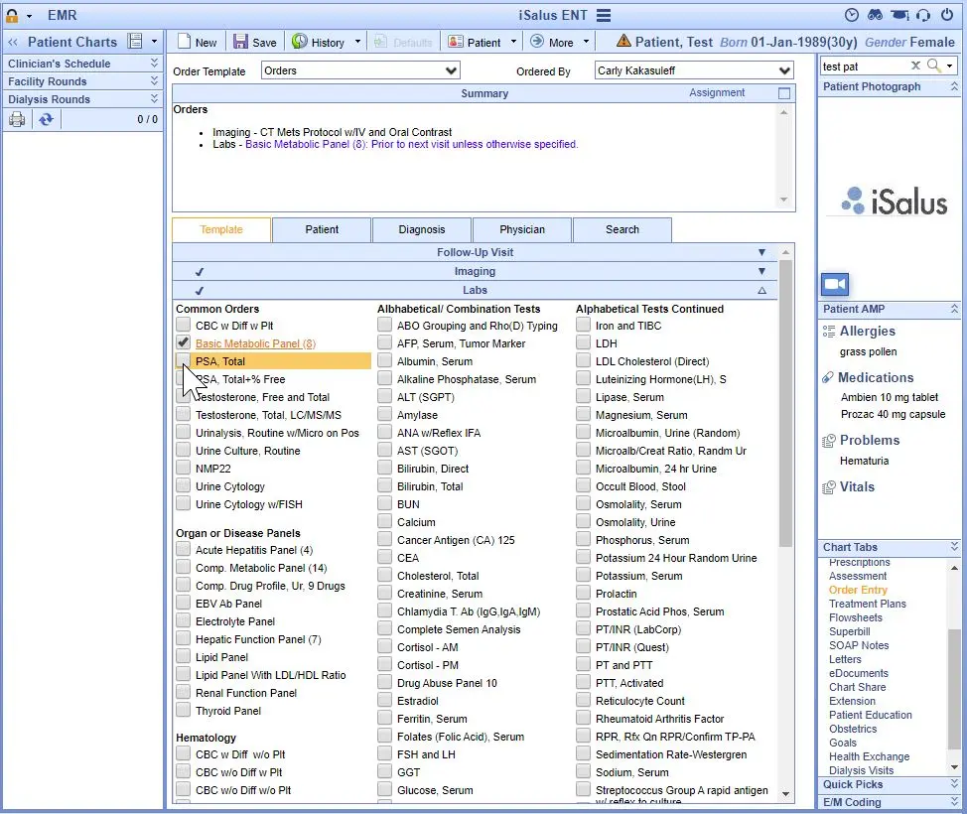
Task: Collapse the Labs section
Action: coord(761,289)
